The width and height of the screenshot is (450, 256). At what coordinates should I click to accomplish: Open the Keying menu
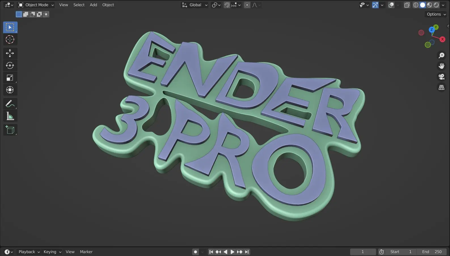point(52,252)
